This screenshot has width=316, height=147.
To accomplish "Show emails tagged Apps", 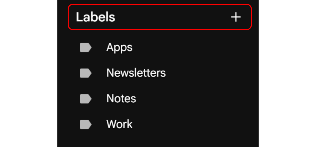I will point(119,48).
